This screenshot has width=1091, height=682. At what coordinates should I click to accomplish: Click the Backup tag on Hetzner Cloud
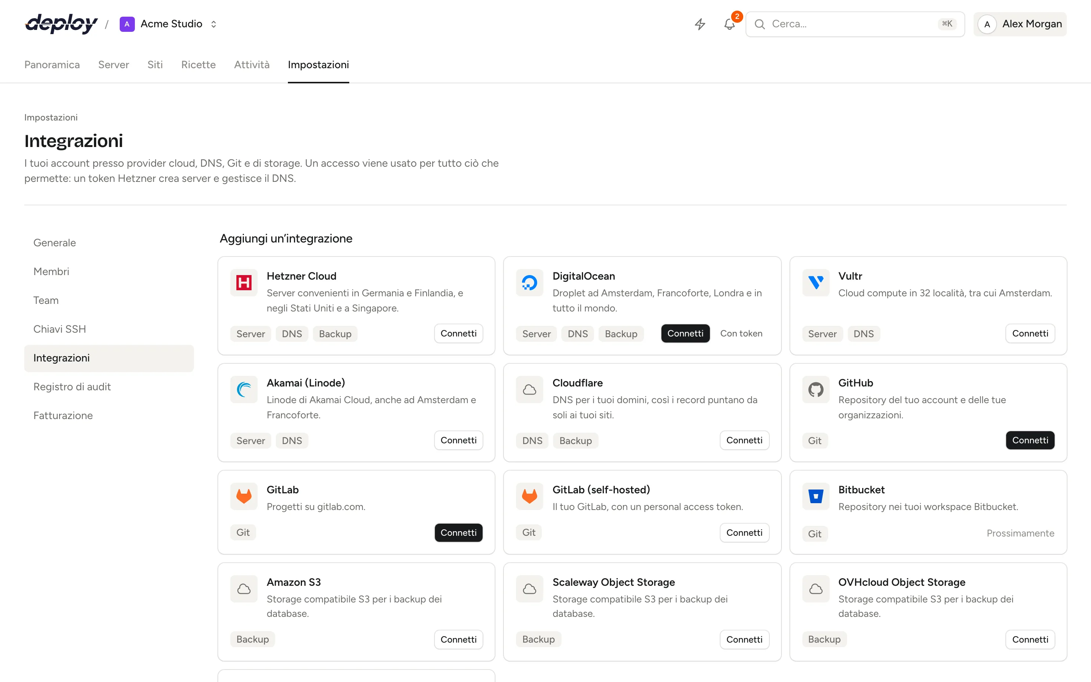click(x=335, y=334)
